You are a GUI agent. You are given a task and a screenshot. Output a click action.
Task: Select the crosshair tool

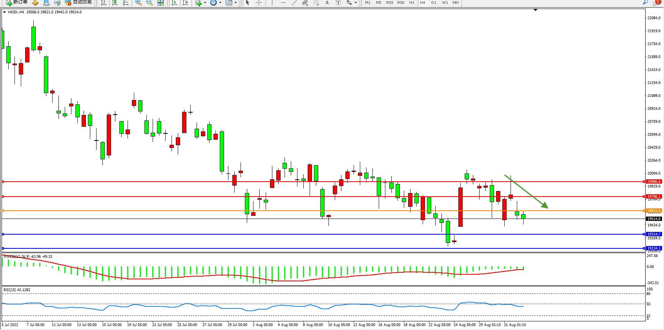pos(259,3)
